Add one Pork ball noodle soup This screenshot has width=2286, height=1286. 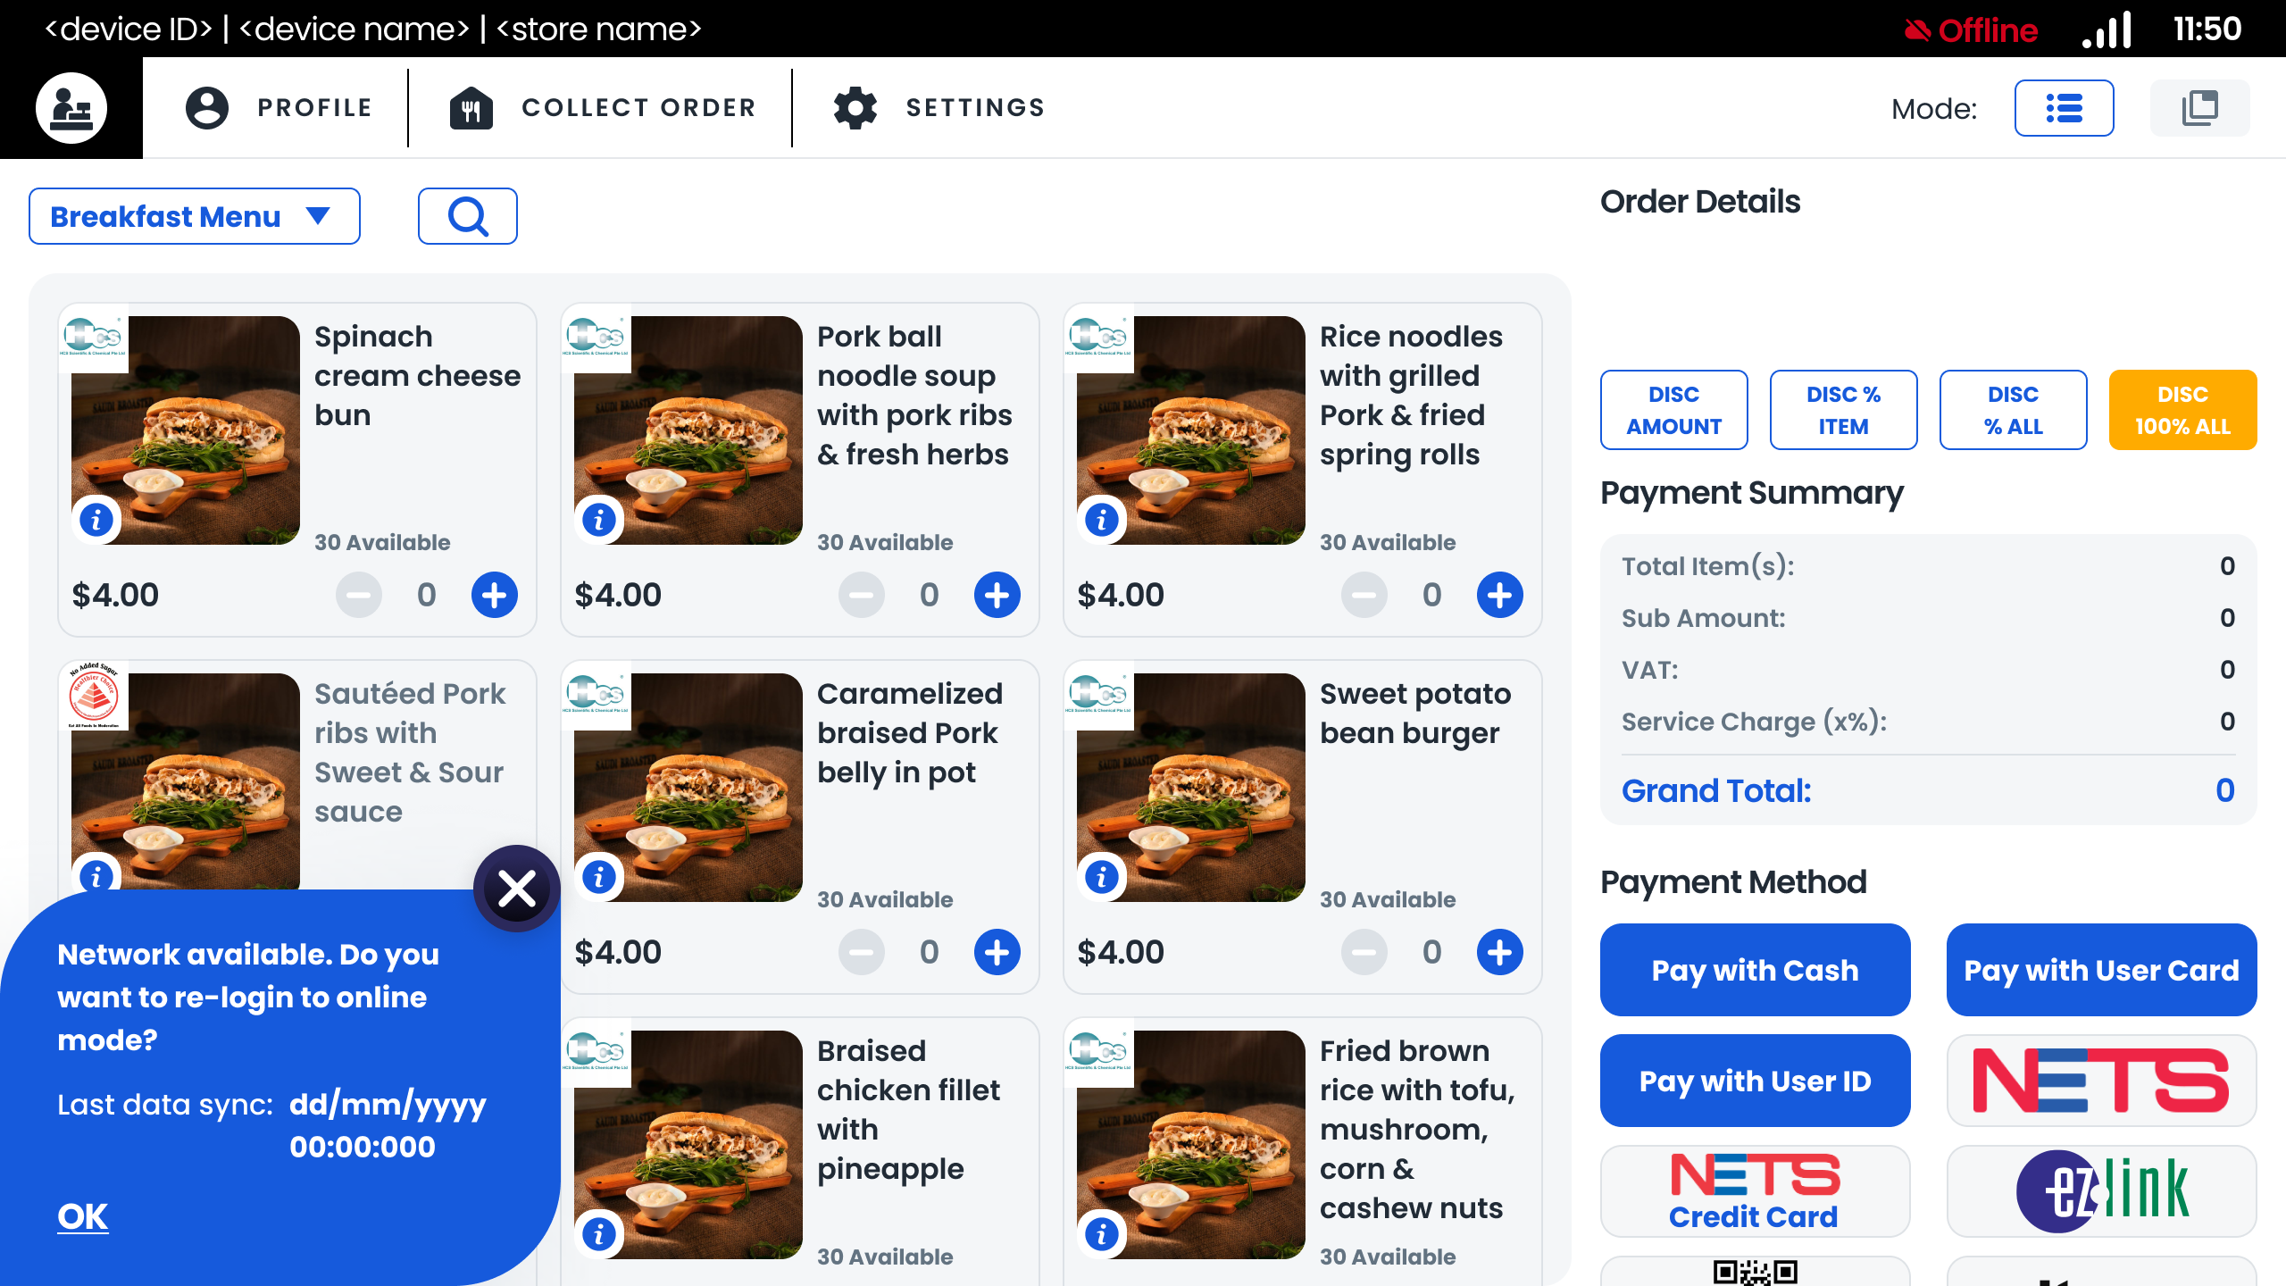point(997,595)
